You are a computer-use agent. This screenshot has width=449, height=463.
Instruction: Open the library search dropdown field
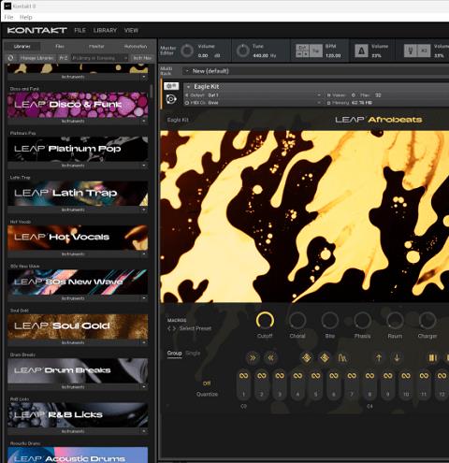click(x=99, y=58)
